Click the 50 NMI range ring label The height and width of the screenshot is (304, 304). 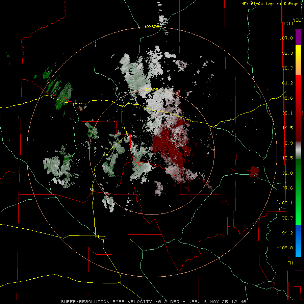152,90
